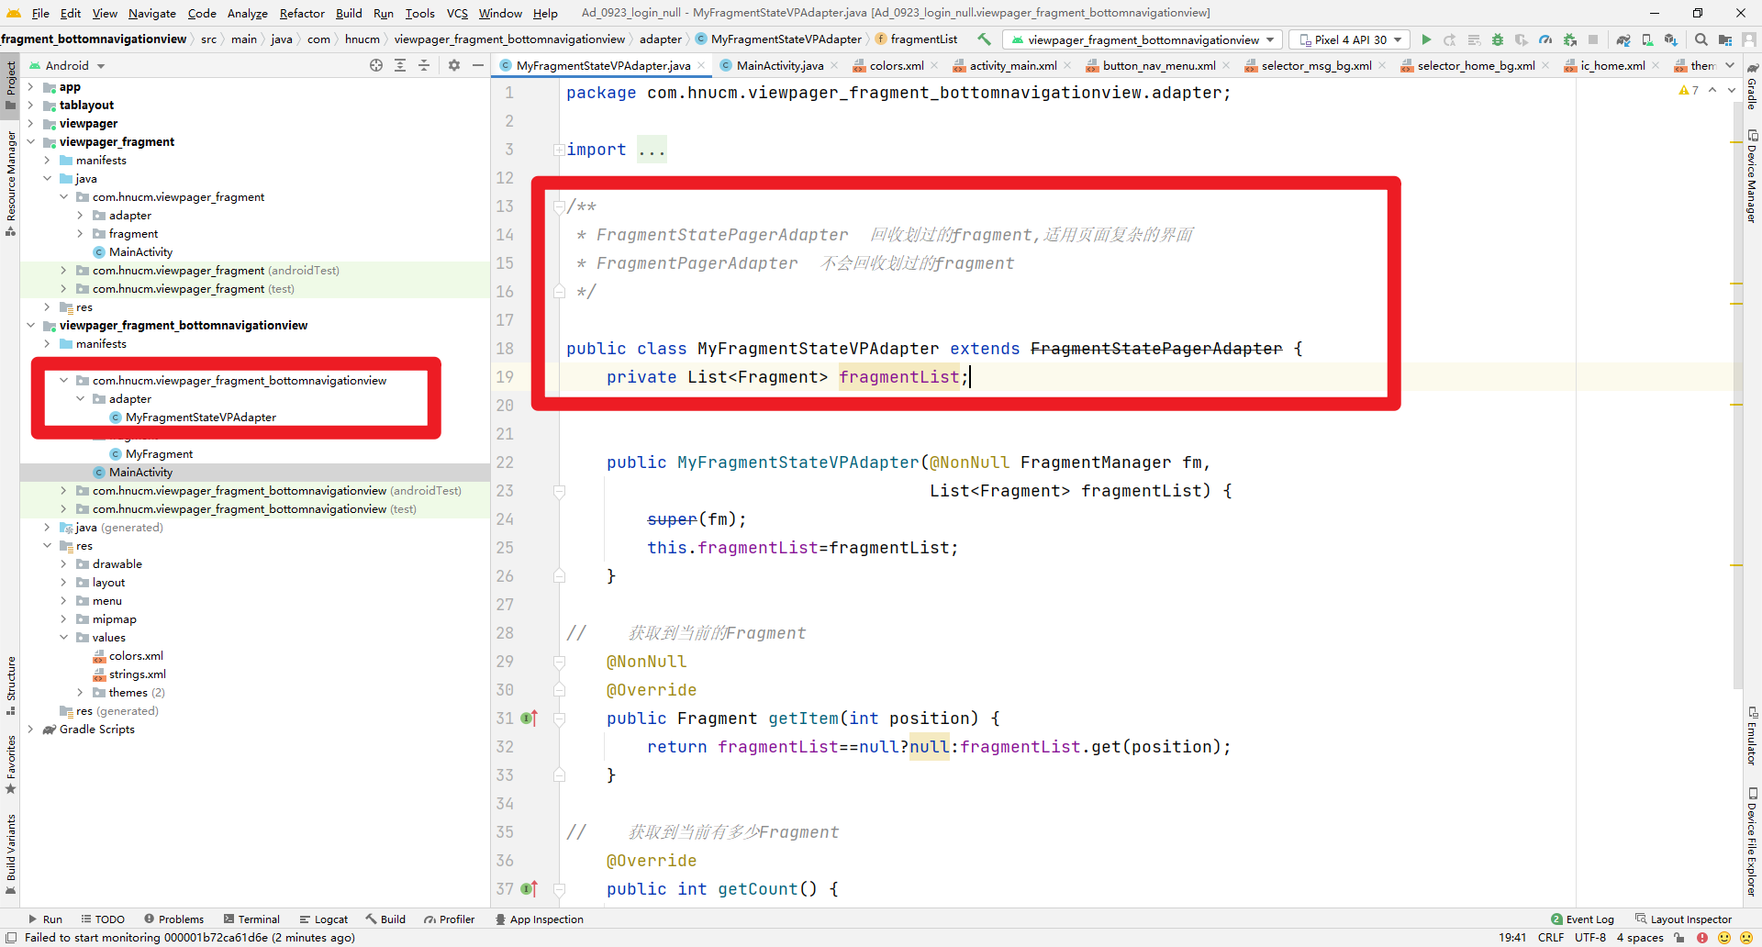
Task: Toggle the Device Manager tool window
Action: (x=1752, y=176)
